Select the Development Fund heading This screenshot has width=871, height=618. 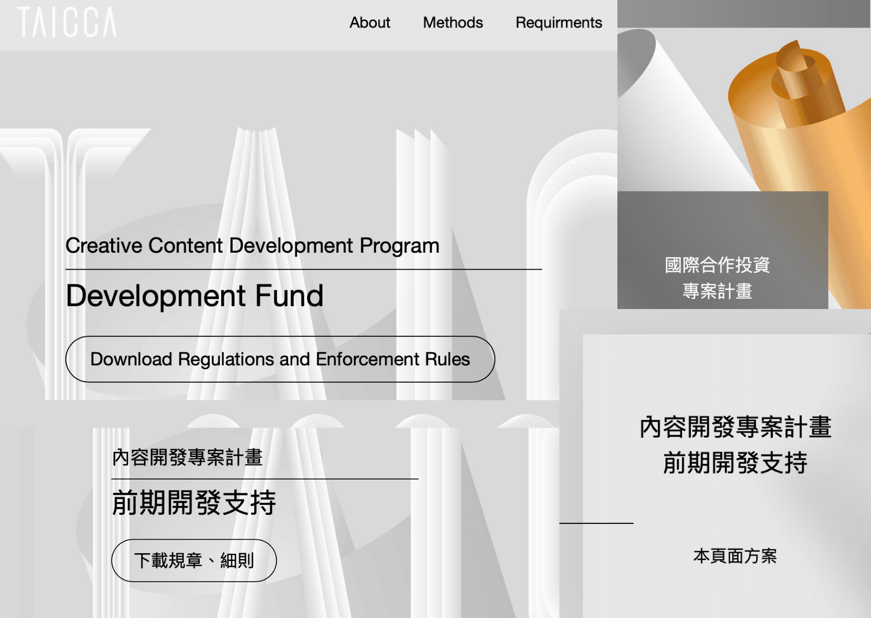195,296
